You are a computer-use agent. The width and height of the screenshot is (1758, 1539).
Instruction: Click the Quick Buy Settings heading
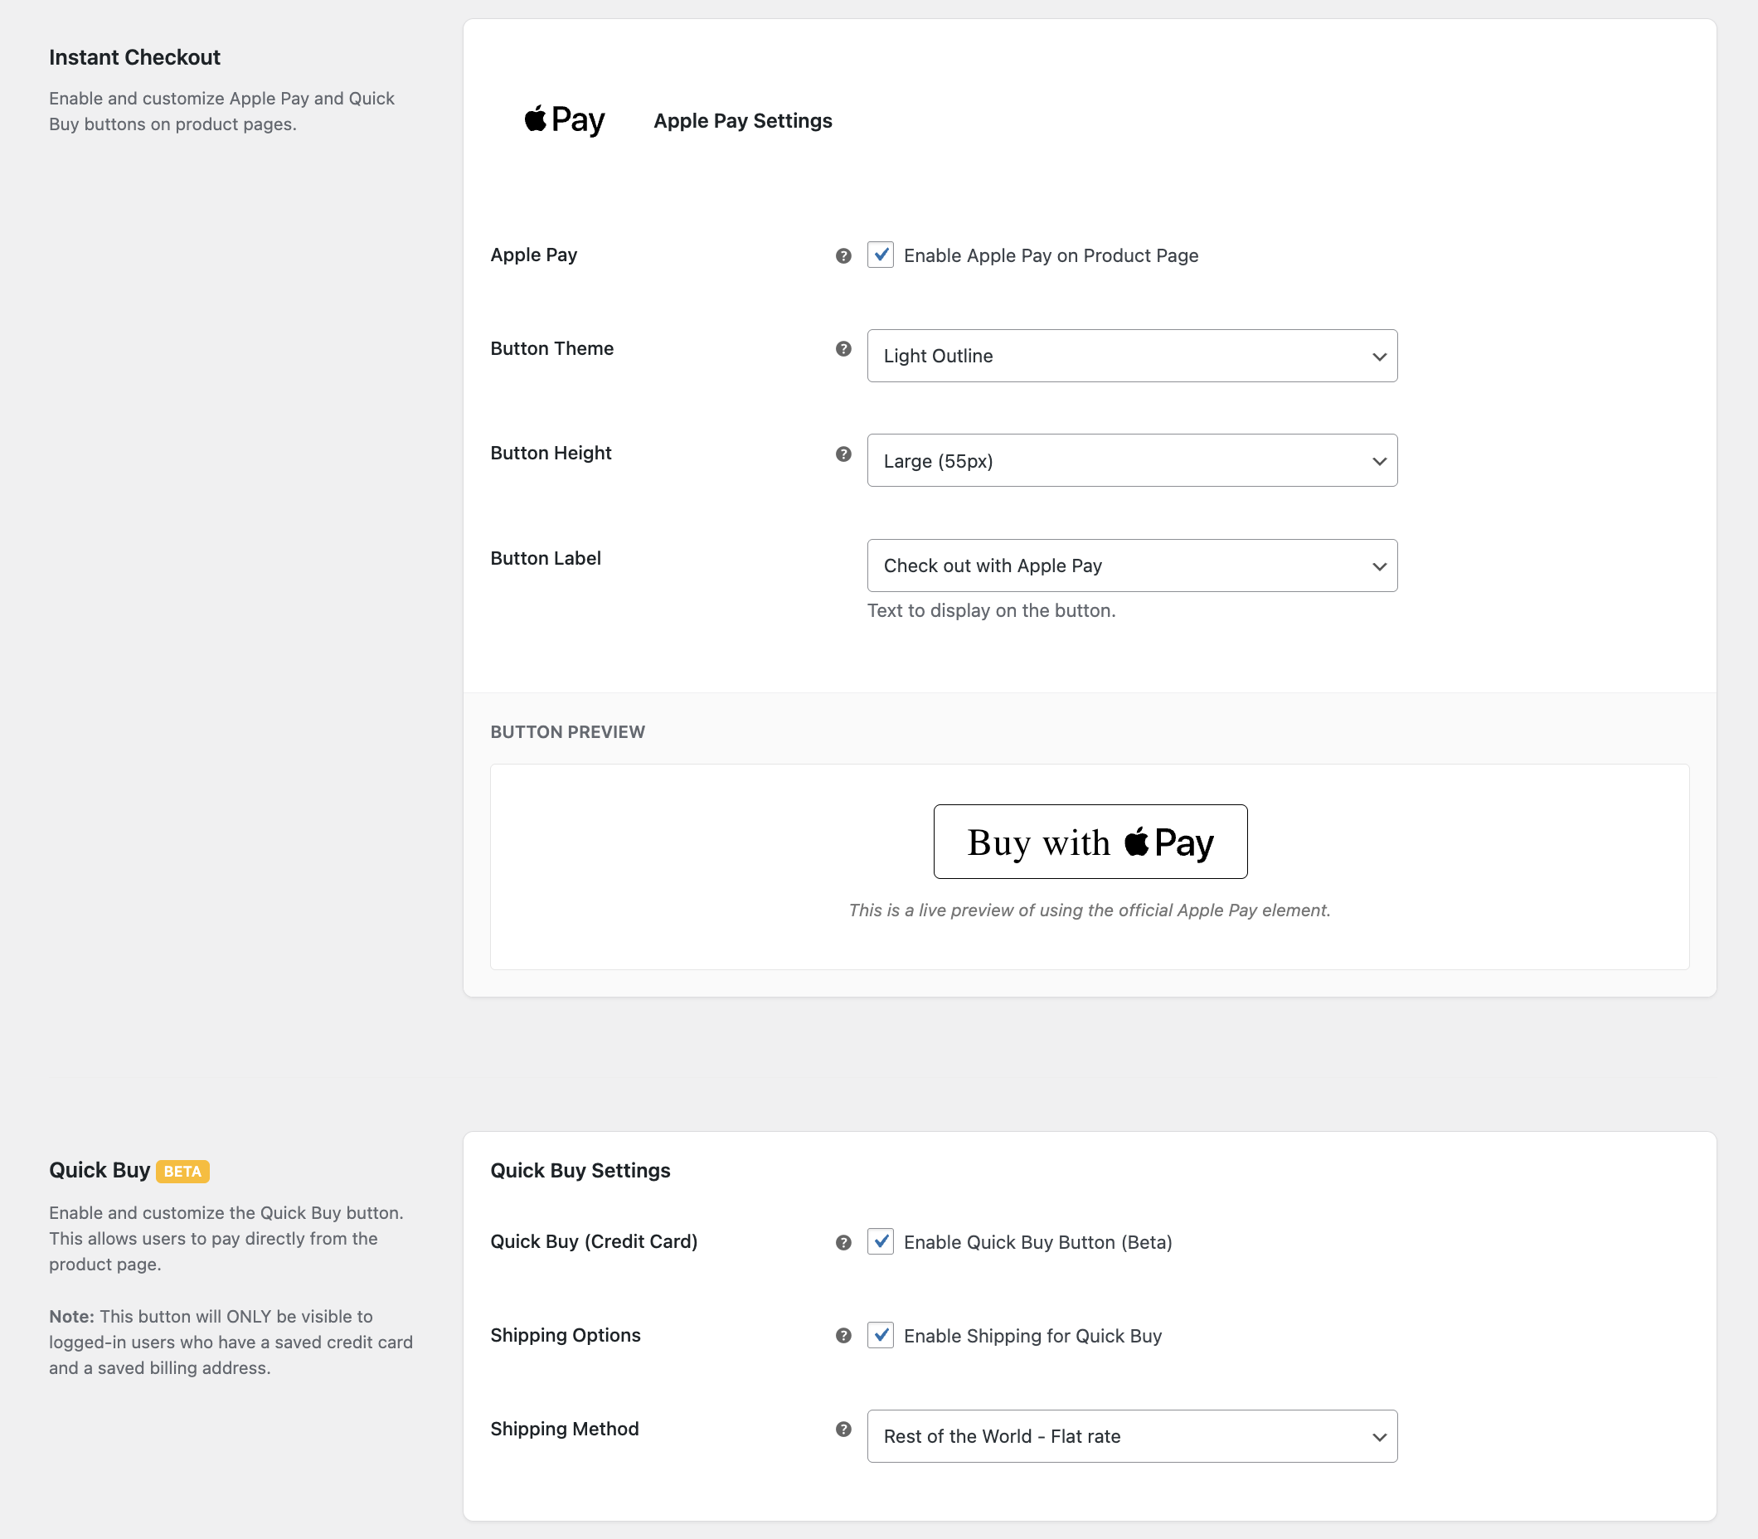pyautogui.click(x=580, y=1171)
